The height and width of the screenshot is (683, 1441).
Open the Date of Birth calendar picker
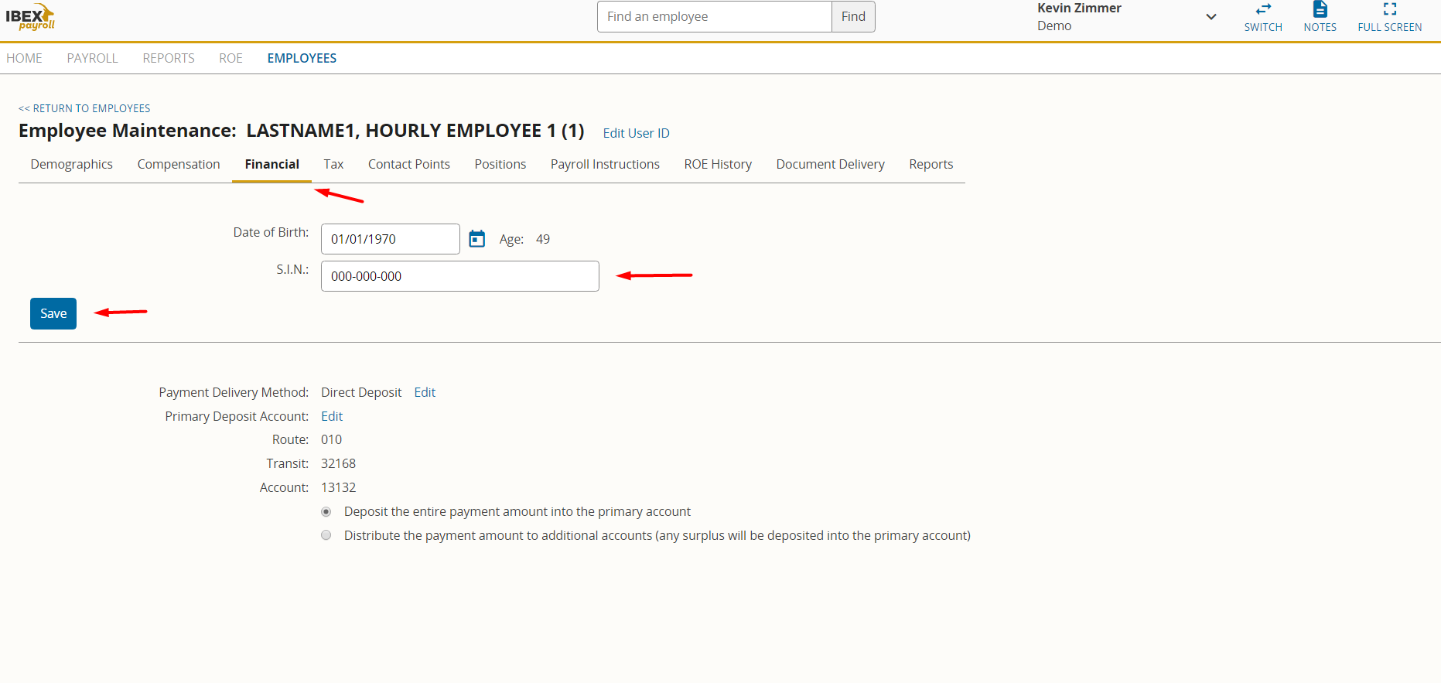pyautogui.click(x=477, y=239)
